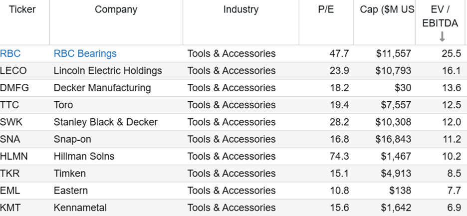Viewport: 467px width, 216px height.
Task: Click the Kennametal company name
Action: tap(80, 208)
